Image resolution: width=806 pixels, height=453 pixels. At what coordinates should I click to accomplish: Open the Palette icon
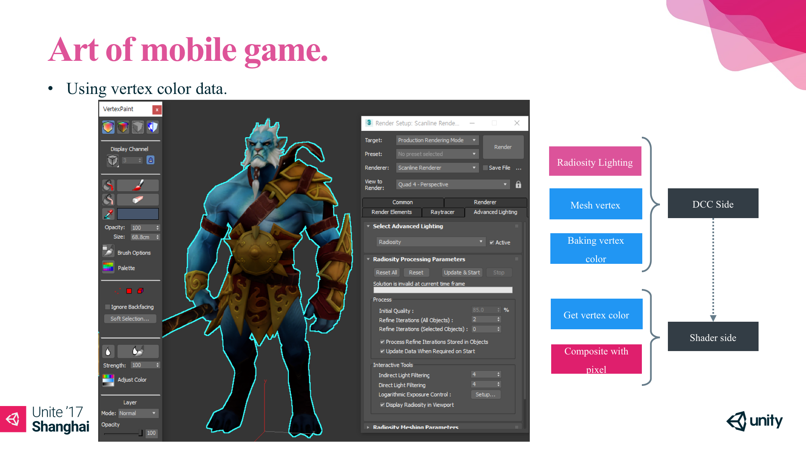point(108,267)
